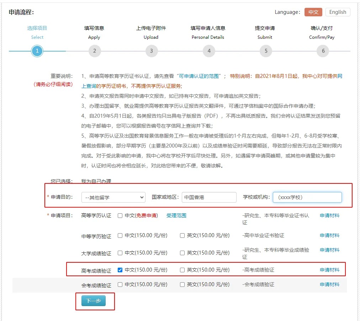Select the 填写信息 Apply step label
Image resolution: width=360 pixels, height=321 pixels.
coord(94,33)
